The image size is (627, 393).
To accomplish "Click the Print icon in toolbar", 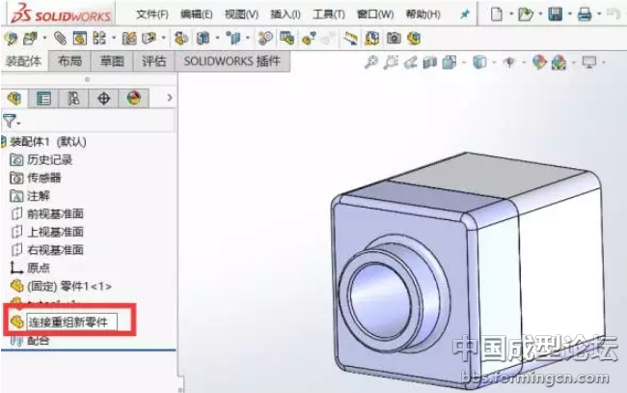I will click(585, 14).
